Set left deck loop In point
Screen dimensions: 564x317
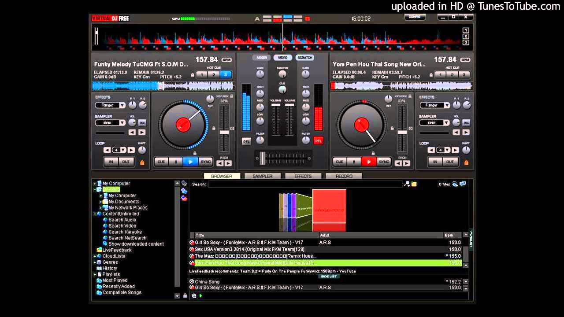click(111, 162)
